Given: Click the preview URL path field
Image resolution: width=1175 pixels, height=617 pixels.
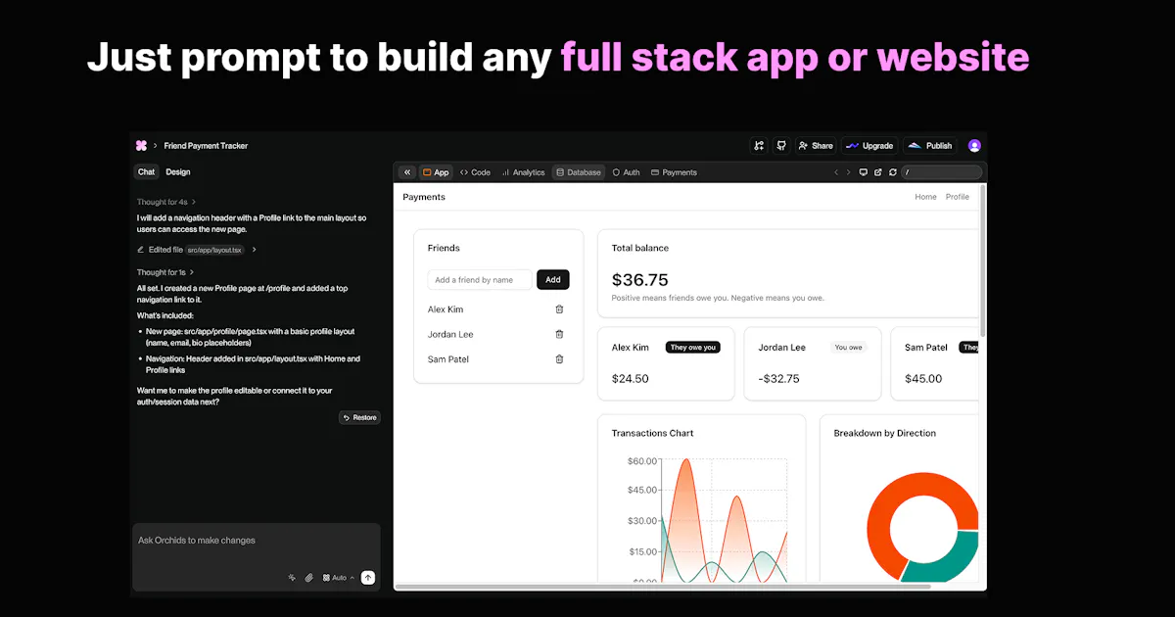Looking at the screenshot, I should coord(941,172).
